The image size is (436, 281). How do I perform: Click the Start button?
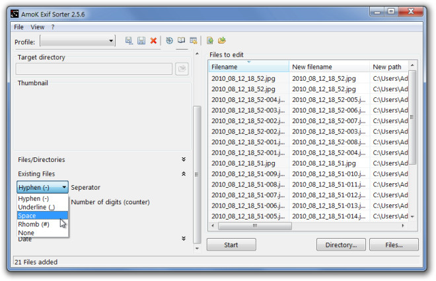point(231,245)
